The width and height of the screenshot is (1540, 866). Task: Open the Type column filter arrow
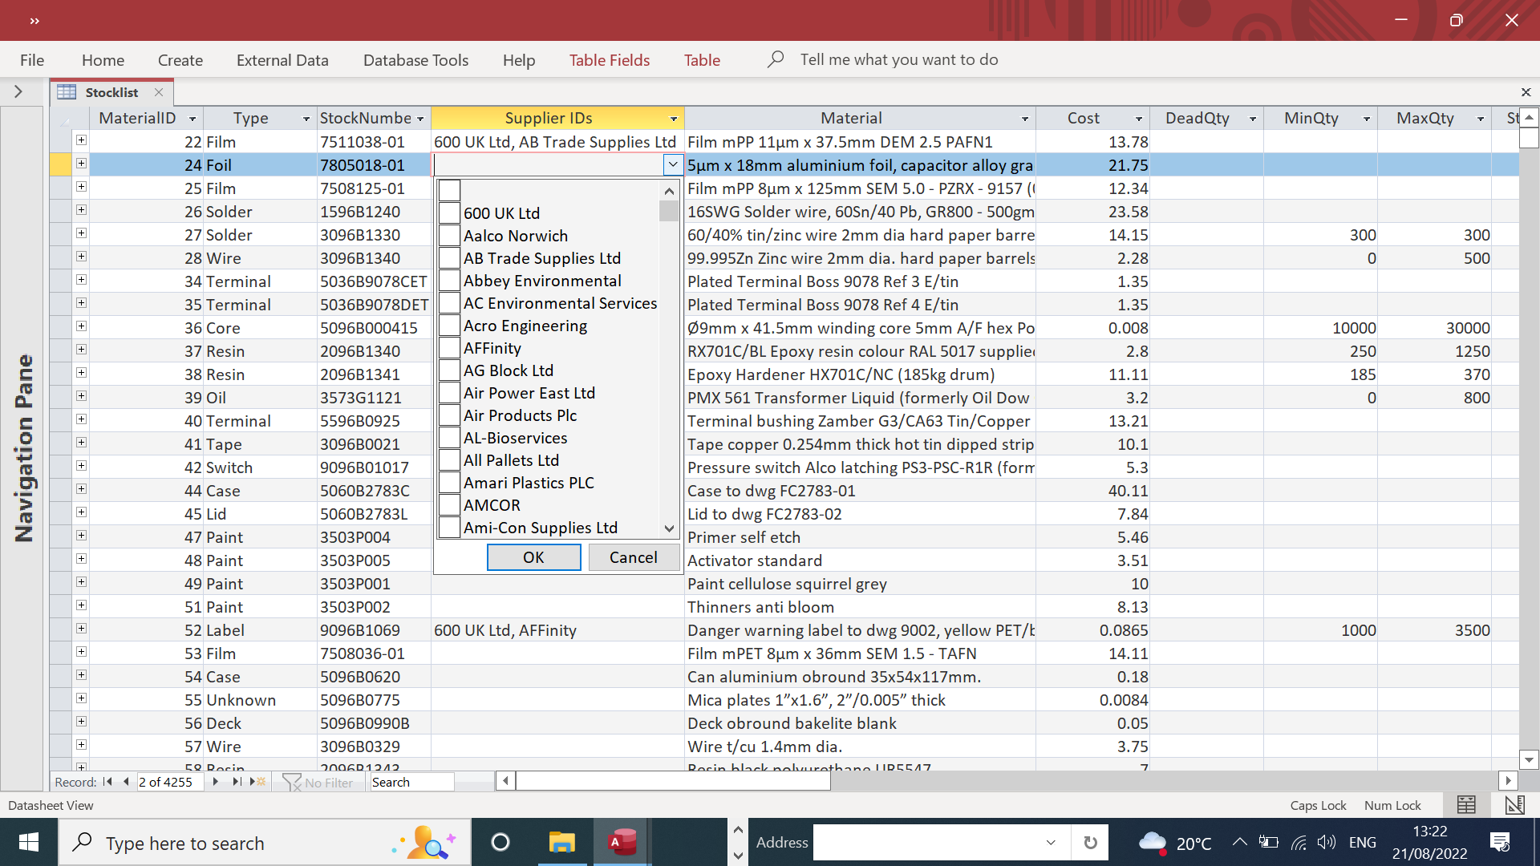click(x=306, y=119)
